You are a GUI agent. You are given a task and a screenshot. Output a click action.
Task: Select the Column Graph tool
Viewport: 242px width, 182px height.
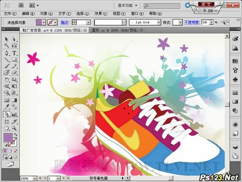pos(14,114)
